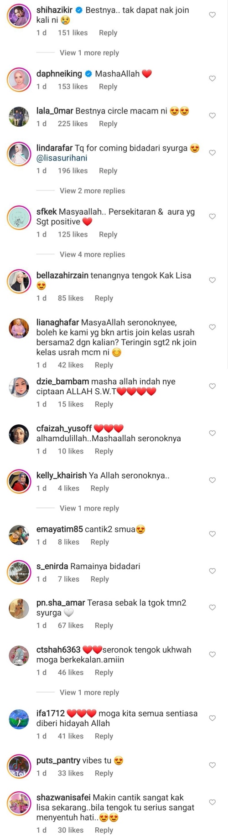Screen dimensions: 228x836
Task: Like lala_0mar's comment via heart
Action: [212, 116]
